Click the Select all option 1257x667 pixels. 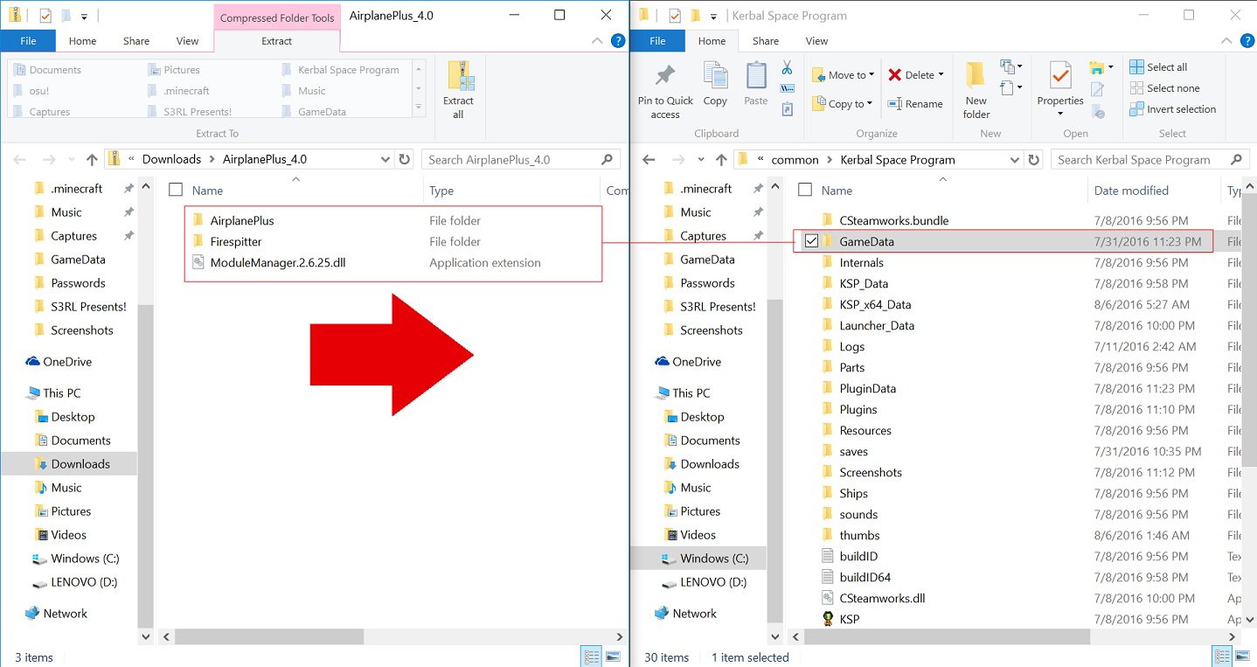pos(1158,67)
